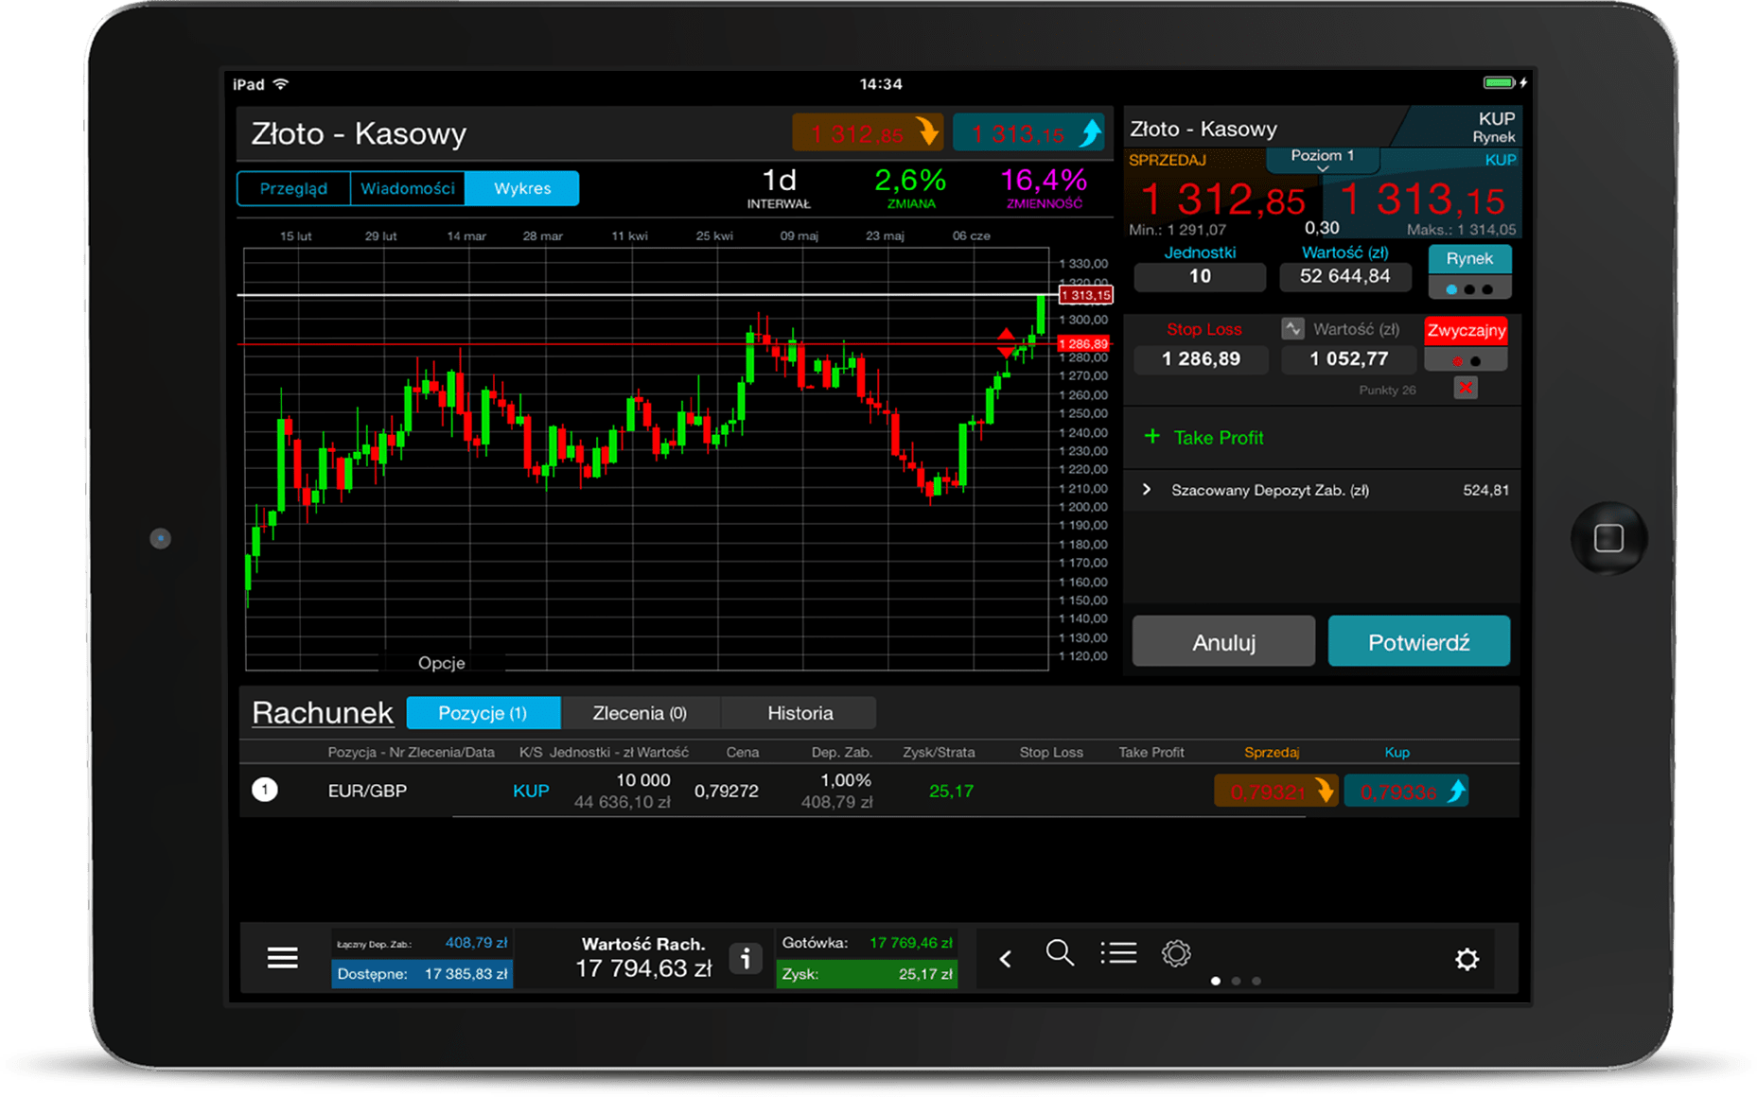Open the search magnifier tool
The width and height of the screenshot is (1757, 1097).
click(1060, 953)
